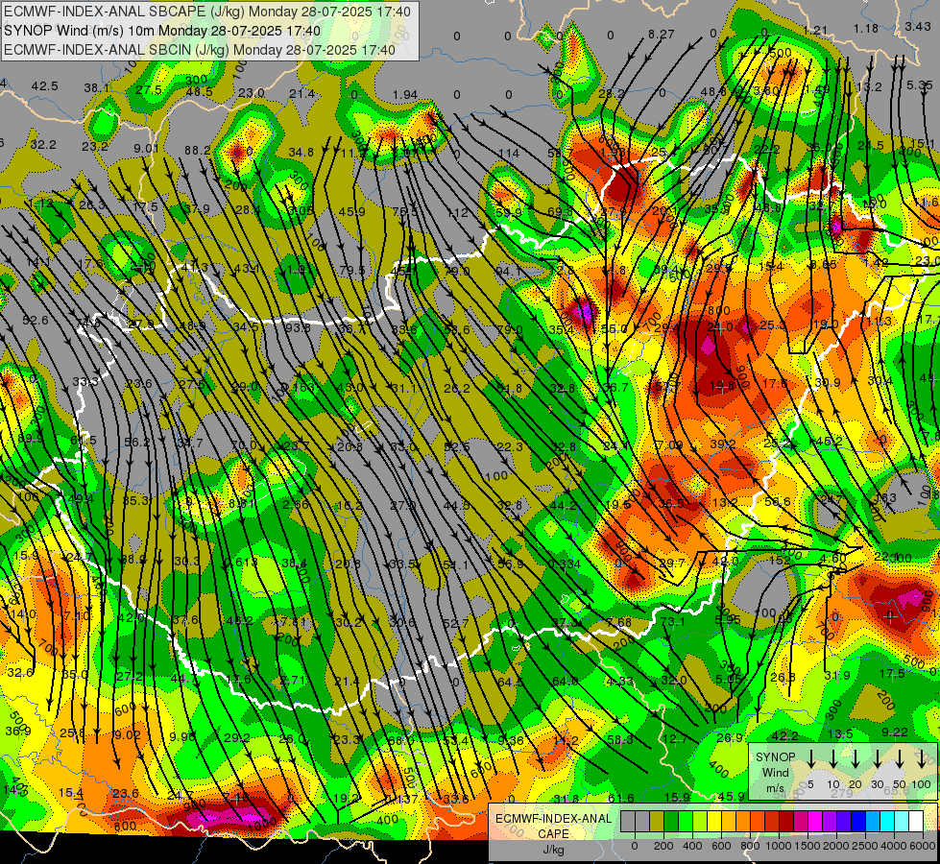Select the pure blue swatch in the CAPE legend

tap(858, 822)
